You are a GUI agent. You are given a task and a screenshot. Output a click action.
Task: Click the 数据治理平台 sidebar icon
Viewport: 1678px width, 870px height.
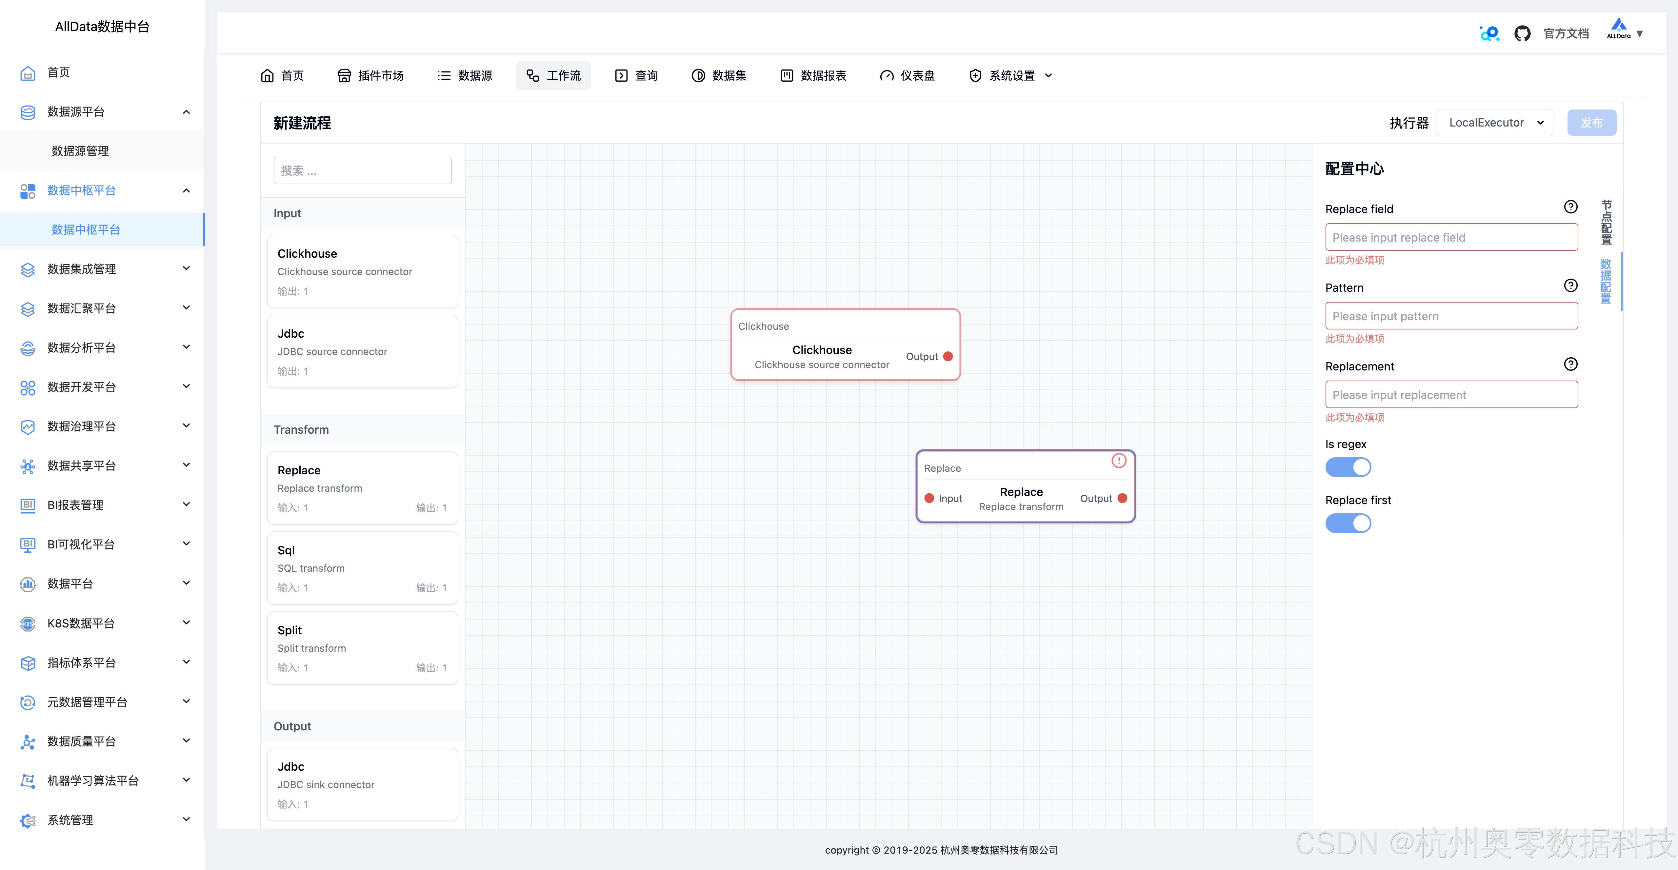(27, 426)
